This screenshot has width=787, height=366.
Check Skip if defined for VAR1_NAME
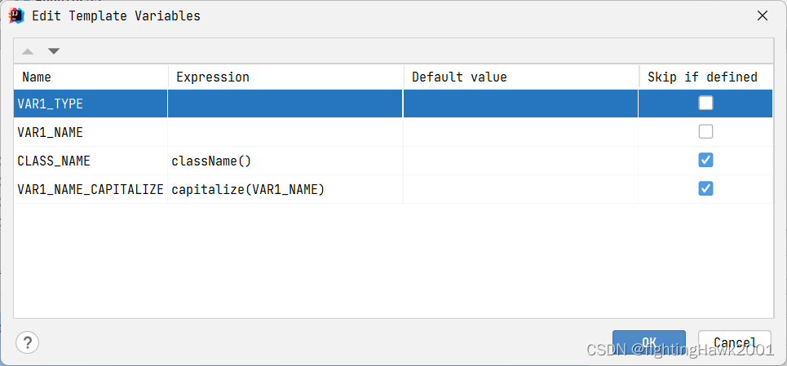[x=705, y=132]
